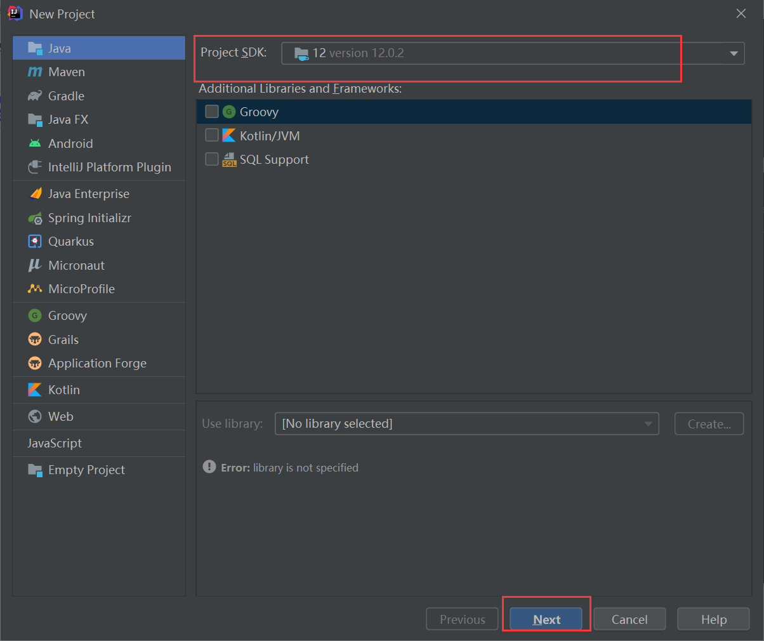764x641 pixels.
Task: Click the Maven 'm' icon
Action: (x=35, y=72)
